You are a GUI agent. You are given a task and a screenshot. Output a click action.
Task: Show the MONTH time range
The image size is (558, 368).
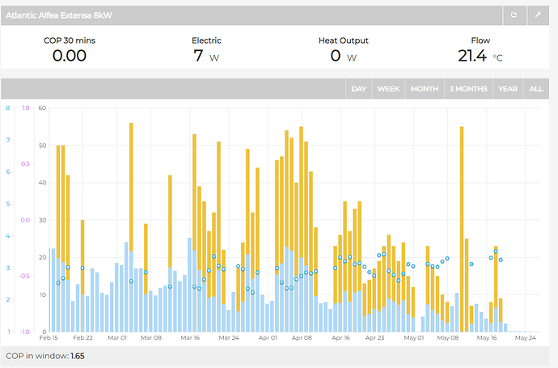[x=425, y=89]
